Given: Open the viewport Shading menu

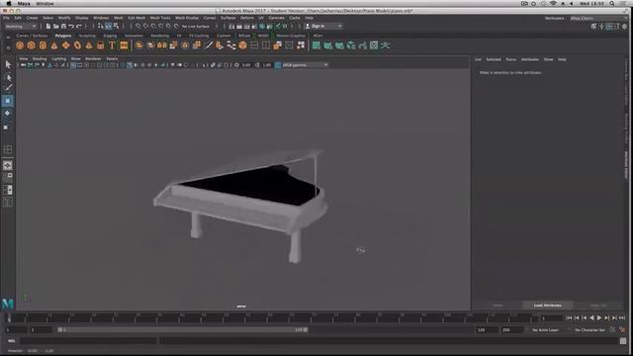Looking at the screenshot, I should point(40,59).
